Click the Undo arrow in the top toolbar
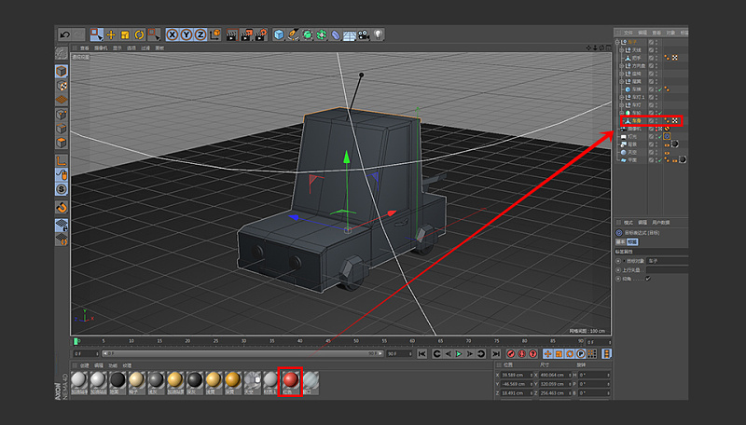 [64, 34]
